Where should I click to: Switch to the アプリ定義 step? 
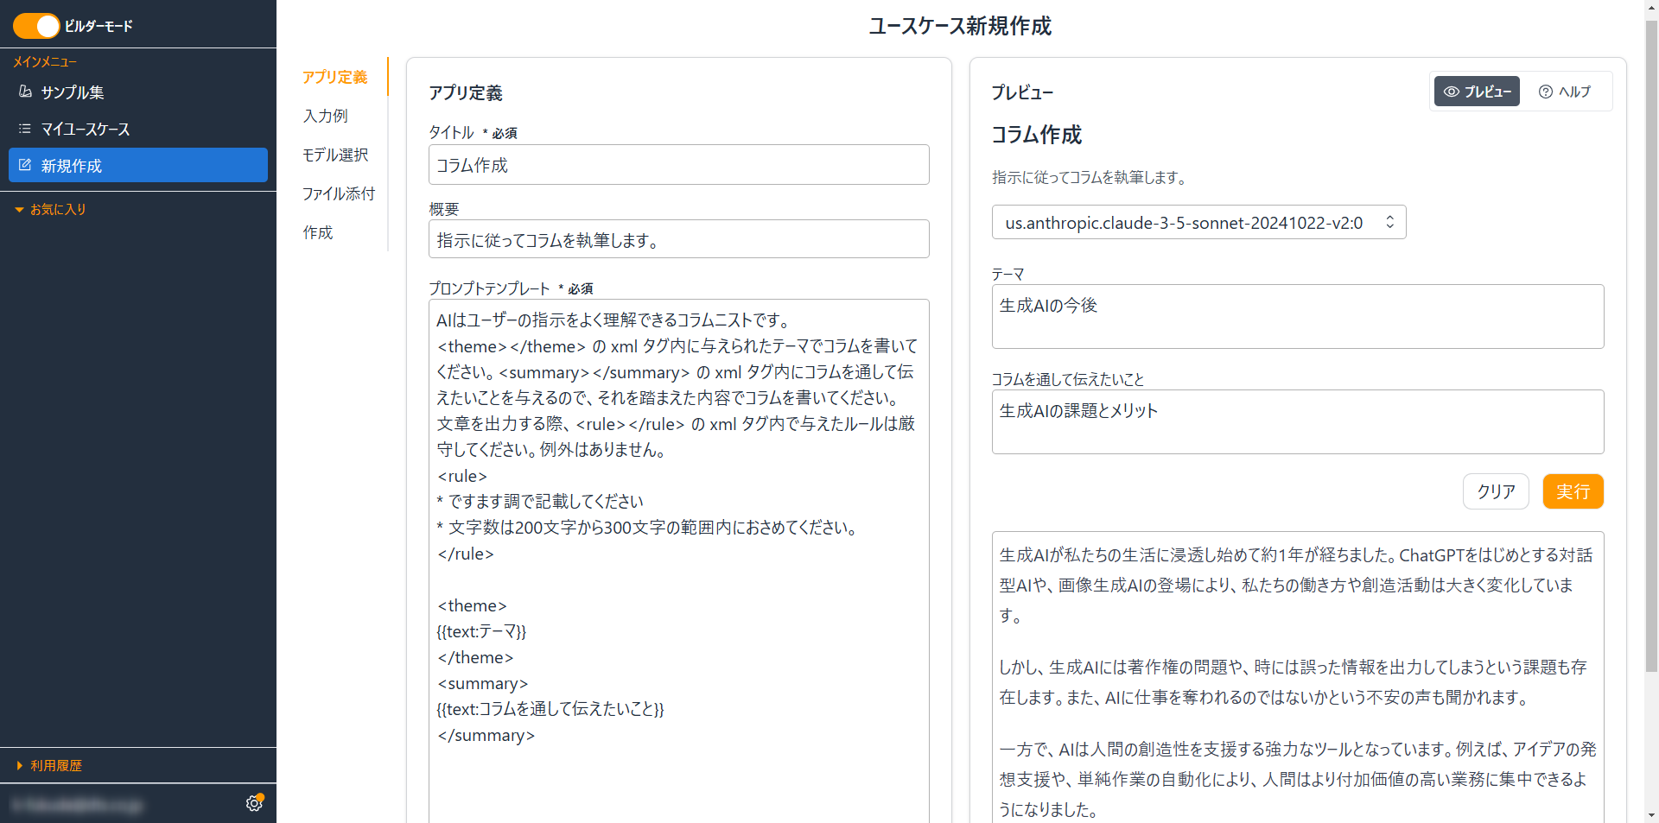335,77
